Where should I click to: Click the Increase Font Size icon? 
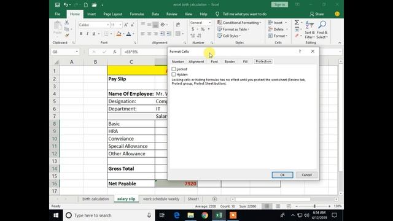coord(126,25)
